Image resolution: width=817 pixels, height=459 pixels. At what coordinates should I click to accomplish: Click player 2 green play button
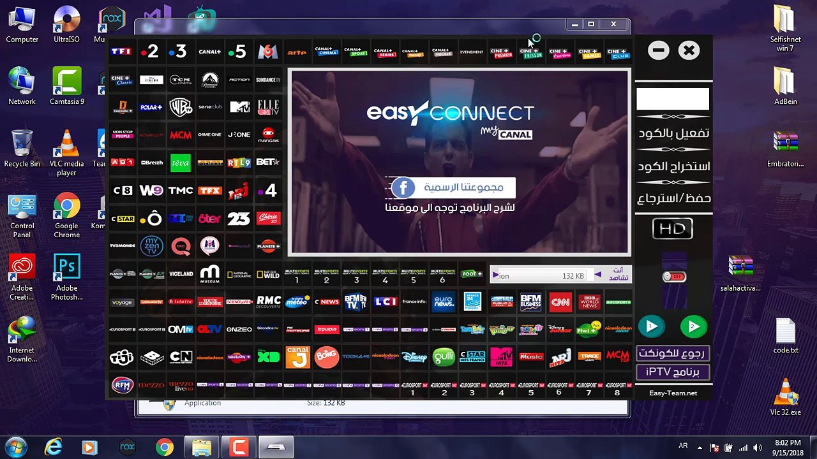[x=693, y=326]
